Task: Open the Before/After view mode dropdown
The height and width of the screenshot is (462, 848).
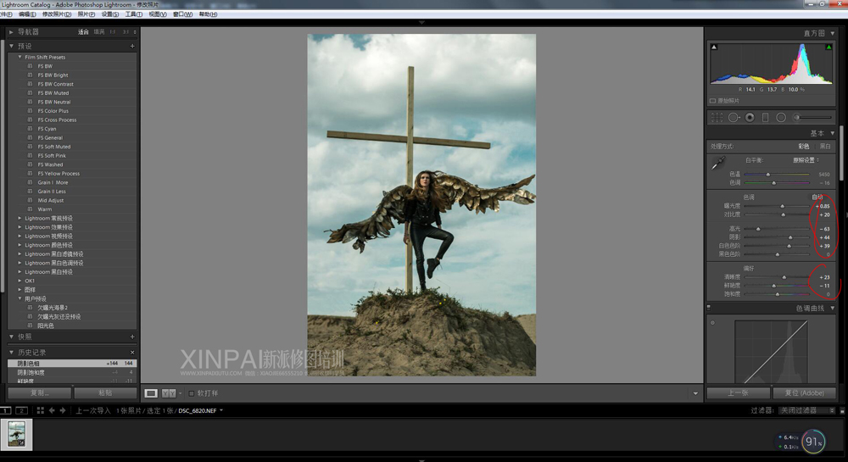Action: pyautogui.click(x=180, y=393)
